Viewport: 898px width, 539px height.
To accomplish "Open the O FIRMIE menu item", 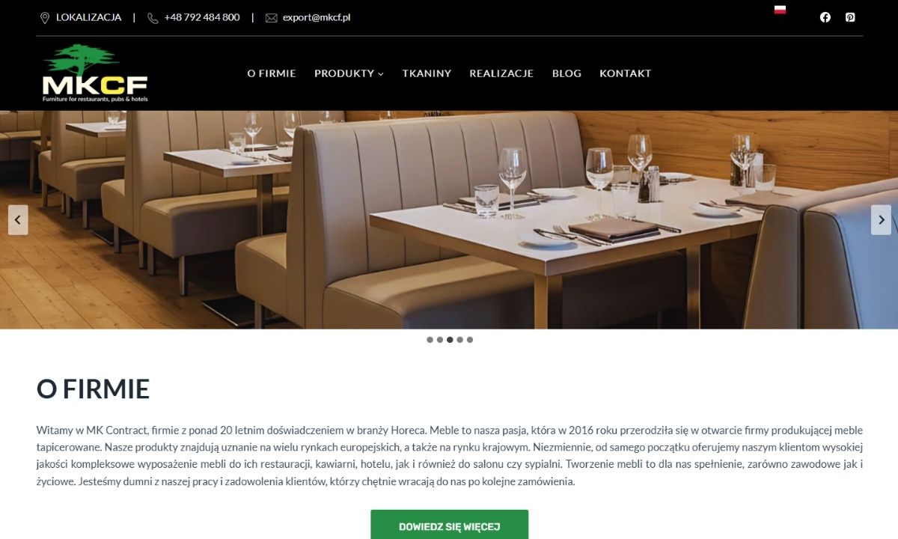I will pyautogui.click(x=272, y=73).
